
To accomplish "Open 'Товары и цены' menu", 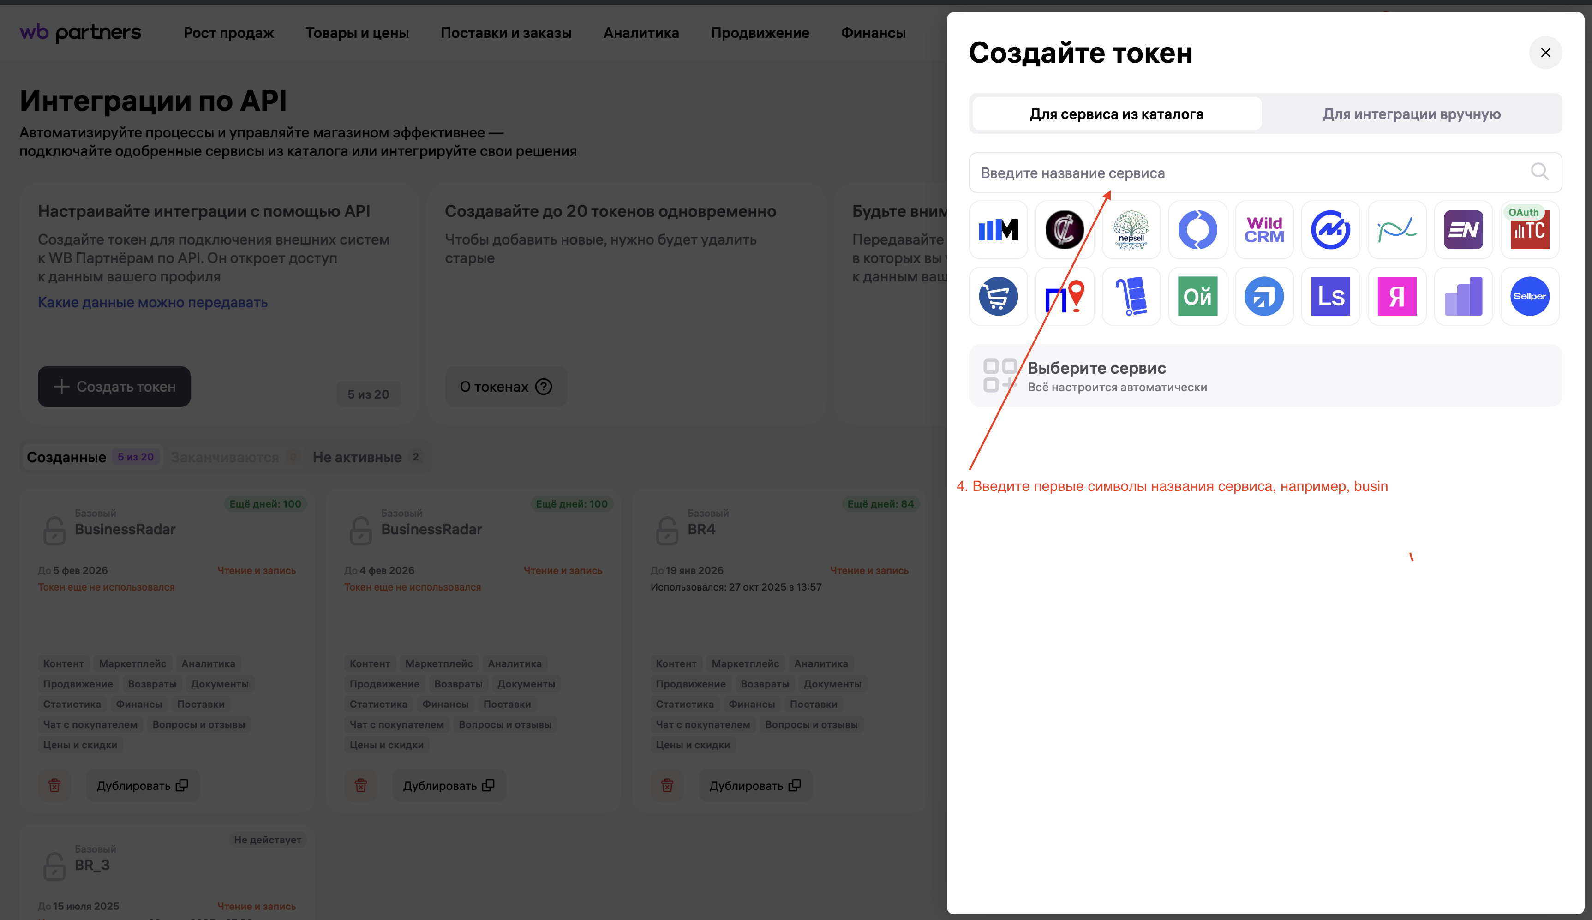I will point(357,33).
